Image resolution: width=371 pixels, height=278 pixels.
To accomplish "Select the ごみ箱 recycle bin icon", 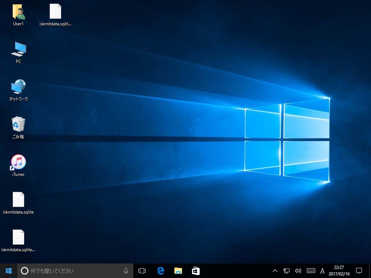I will pyautogui.click(x=18, y=125).
